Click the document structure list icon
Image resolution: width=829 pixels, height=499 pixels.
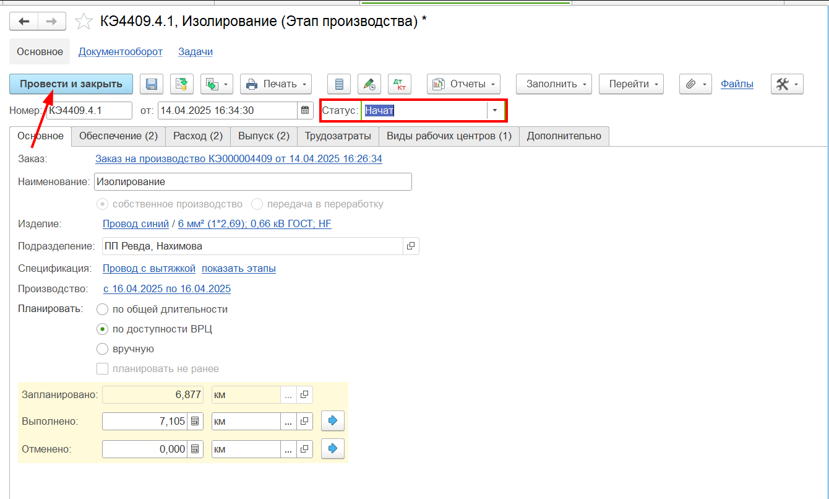[338, 84]
